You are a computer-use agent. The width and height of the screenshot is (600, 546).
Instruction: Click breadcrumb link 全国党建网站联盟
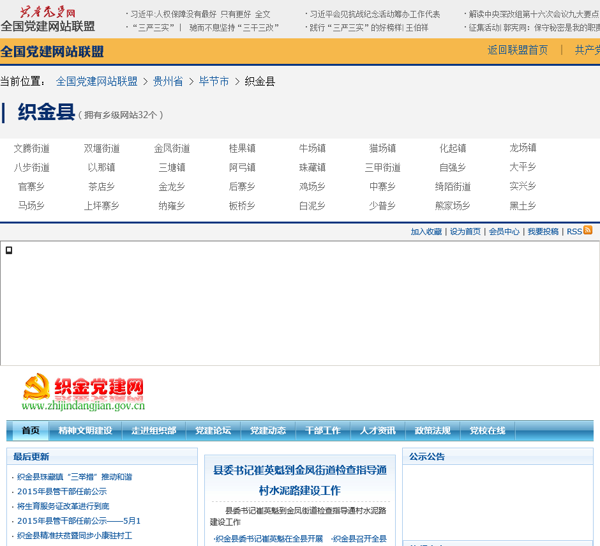[x=97, y=81]
